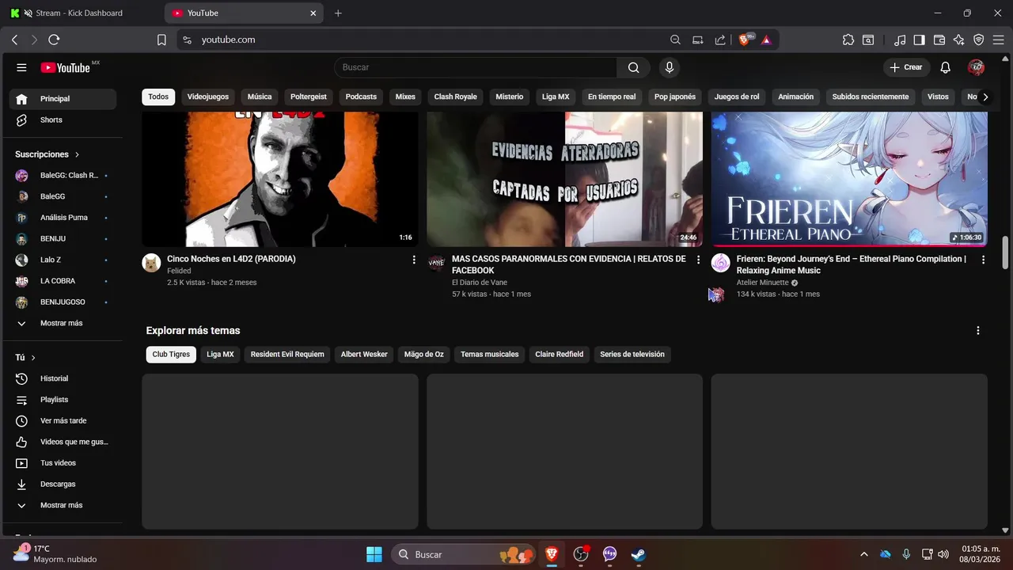Open the LA COBRA subscription
1013x570 pixels.
pyautogui.click(x=63, y=281)
